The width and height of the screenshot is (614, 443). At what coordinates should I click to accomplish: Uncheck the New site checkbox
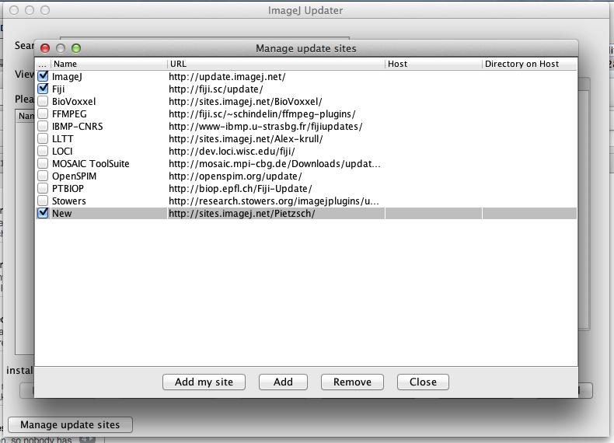(x=43, y=213)
